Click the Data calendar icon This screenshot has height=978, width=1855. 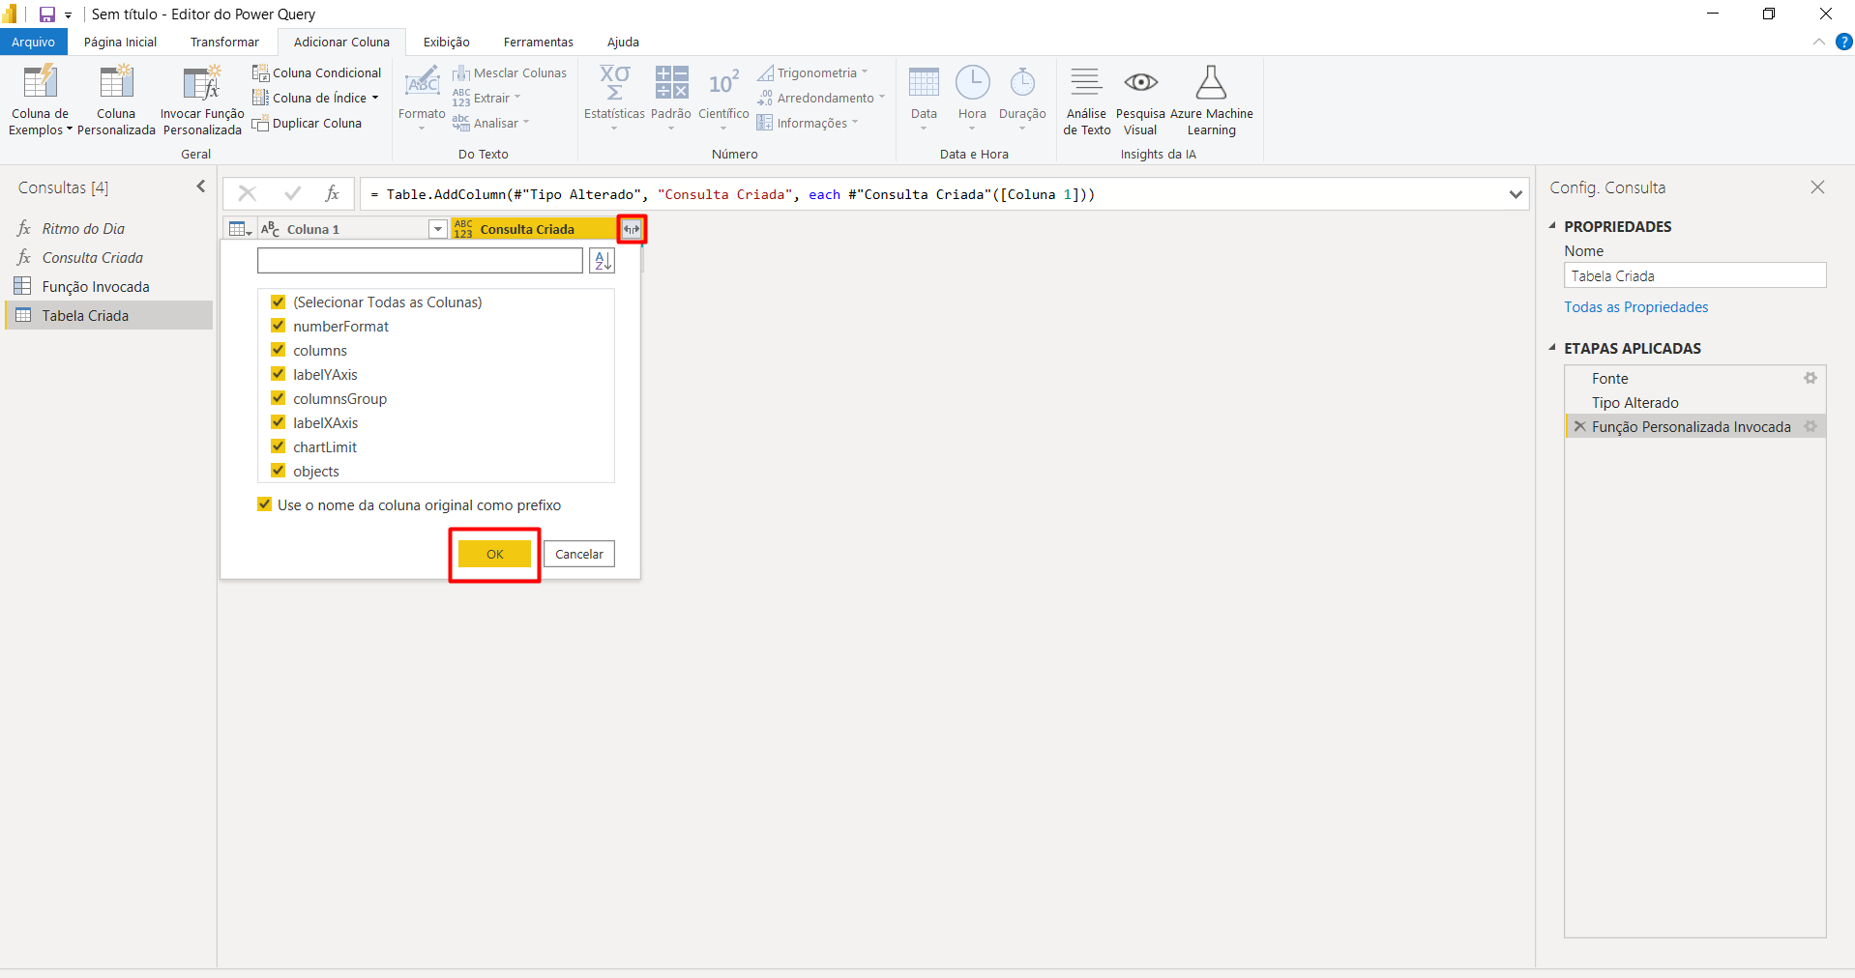tap(924, 83)
